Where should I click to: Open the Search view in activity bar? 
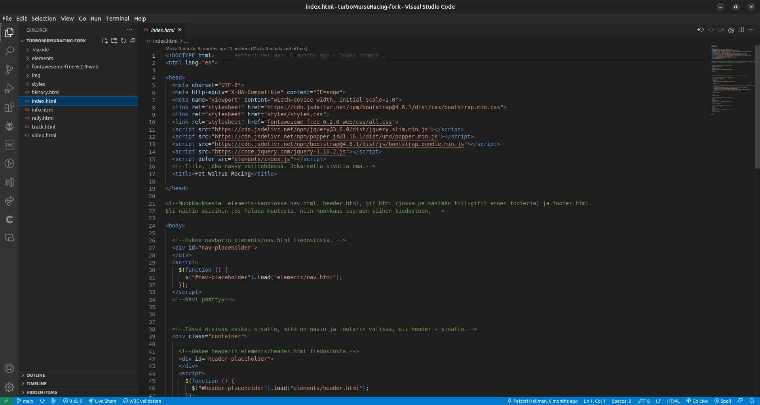point(9,51)
